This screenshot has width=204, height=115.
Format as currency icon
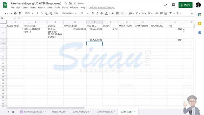coord(38,13)
